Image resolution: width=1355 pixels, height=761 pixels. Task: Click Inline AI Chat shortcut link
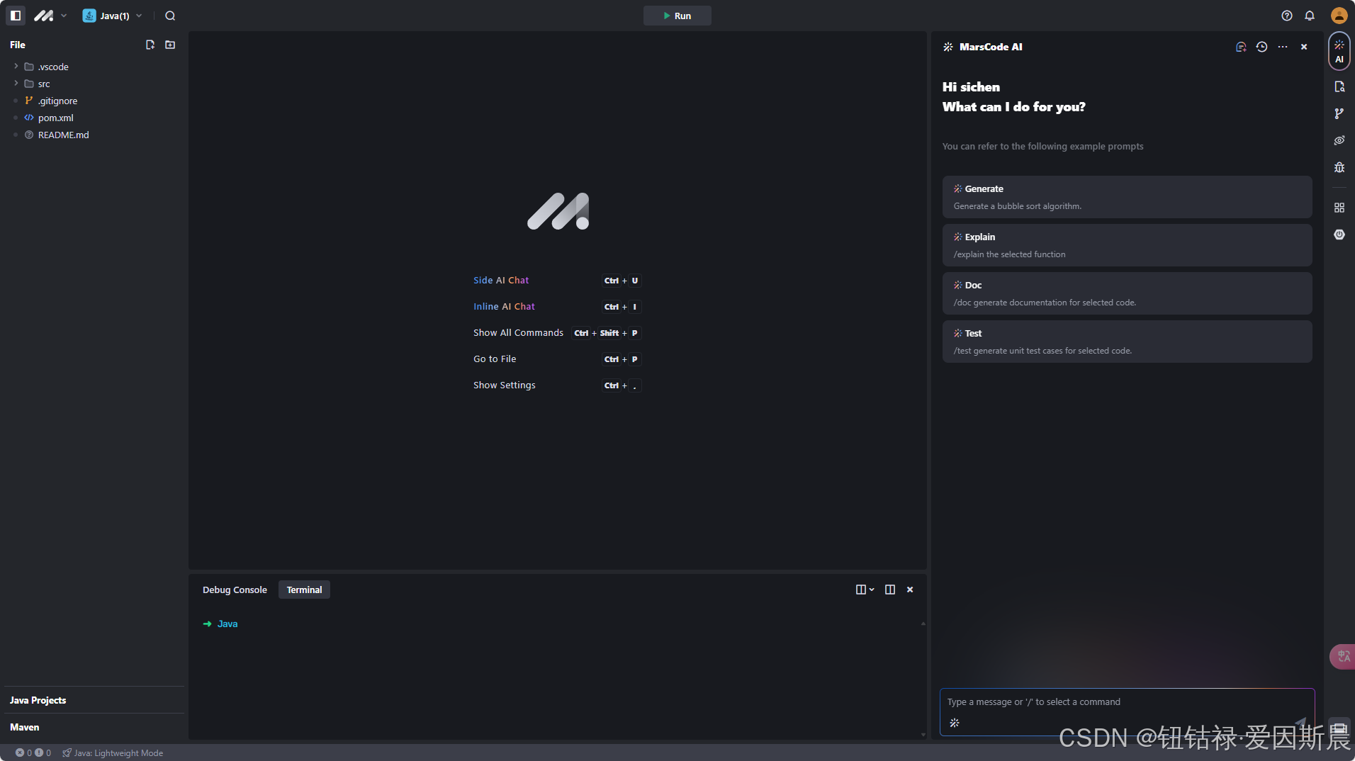pyautogui.click(x=504, y=306)
